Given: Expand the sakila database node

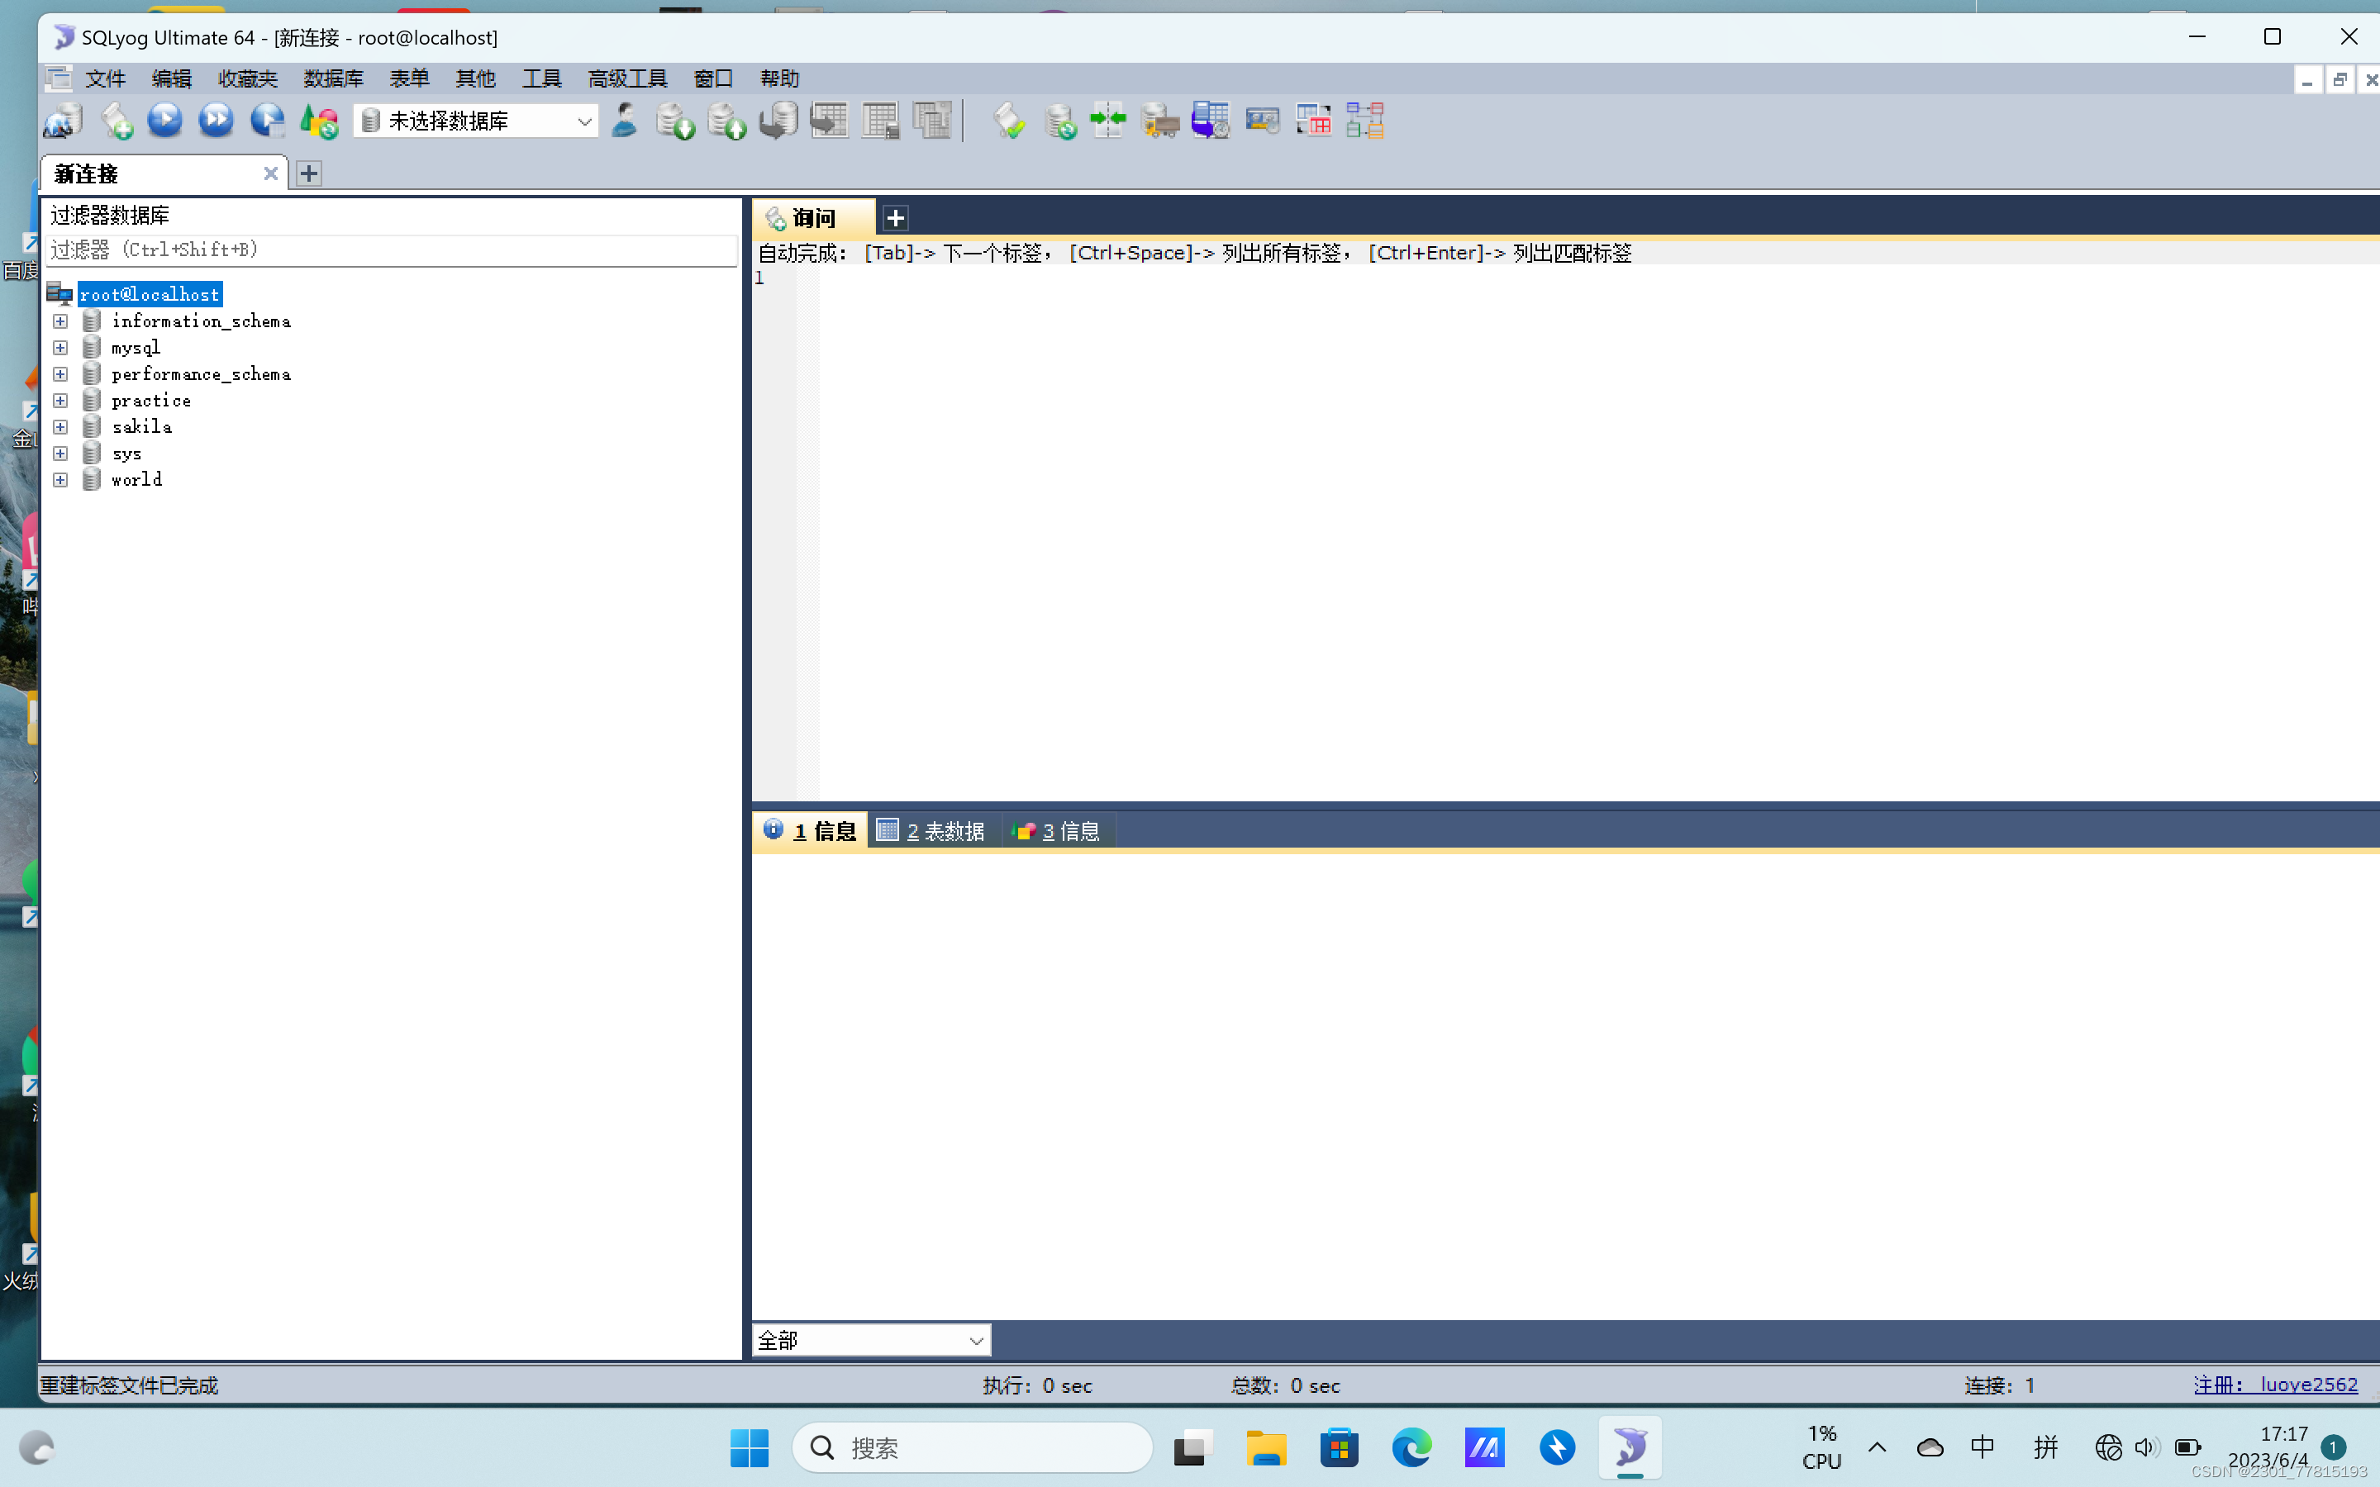Looking at the screenshot, I should pos(60,425).
